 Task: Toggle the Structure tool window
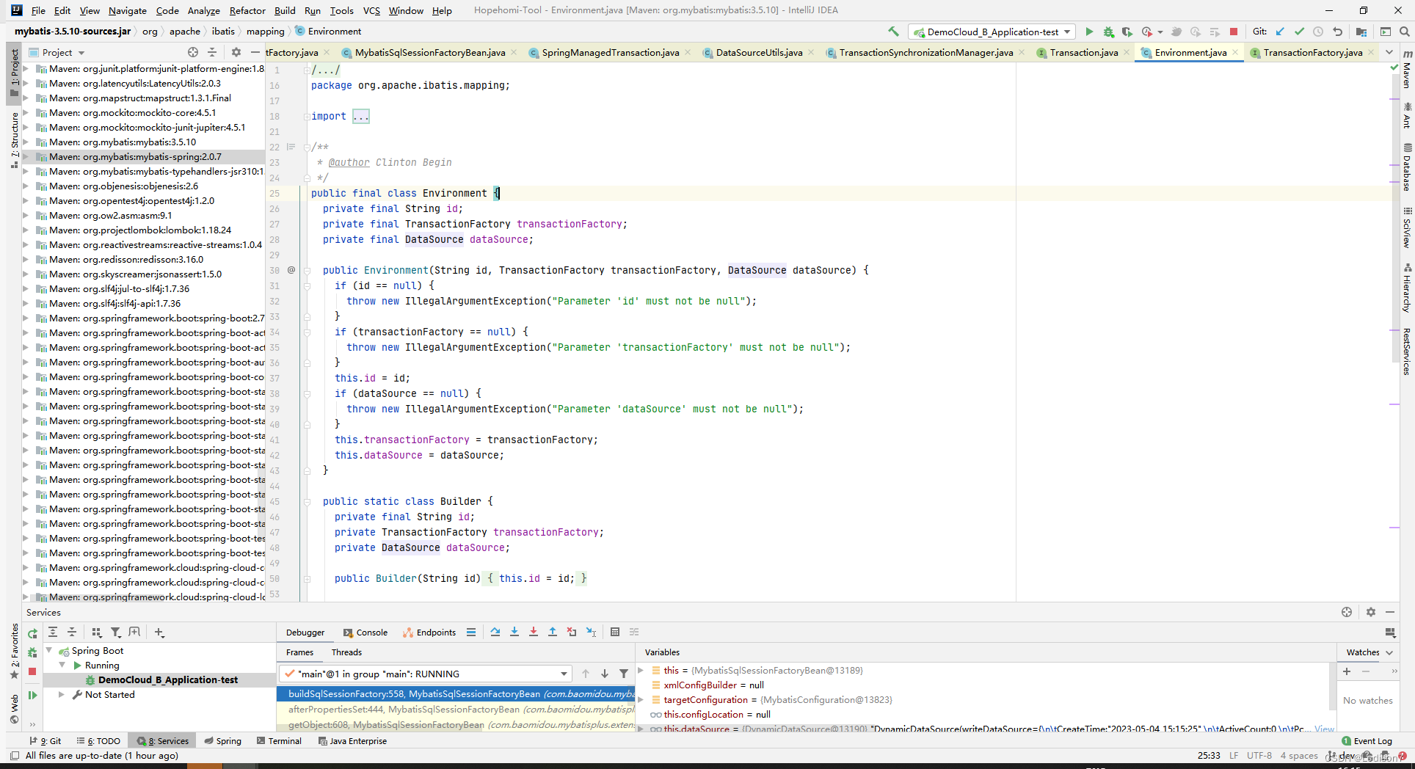tap(14, 139)
